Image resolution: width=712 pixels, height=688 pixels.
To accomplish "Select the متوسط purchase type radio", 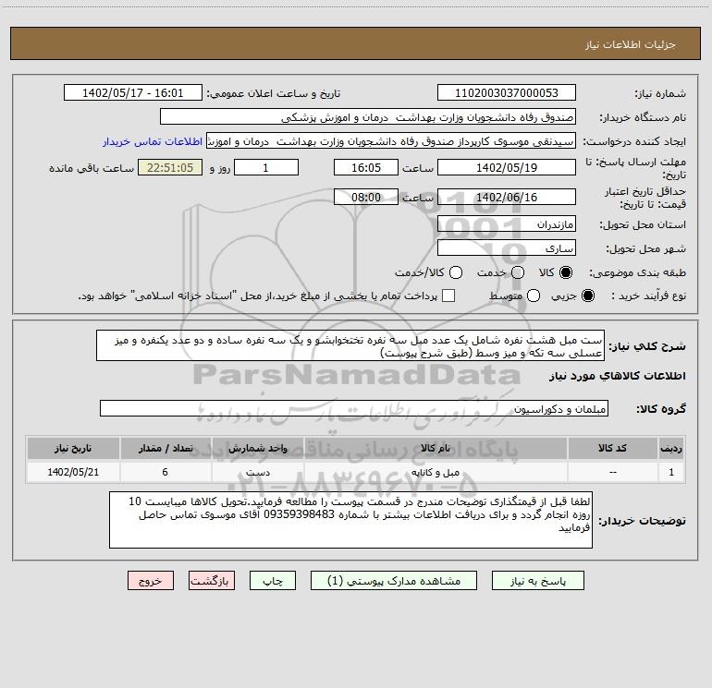I will (x=534, y=296).
